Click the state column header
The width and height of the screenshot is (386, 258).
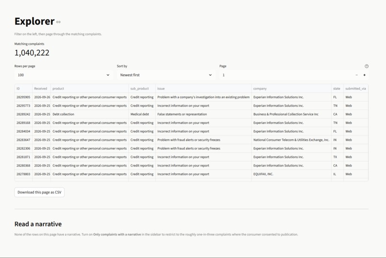pyautogui.click(x=338, y=89)
